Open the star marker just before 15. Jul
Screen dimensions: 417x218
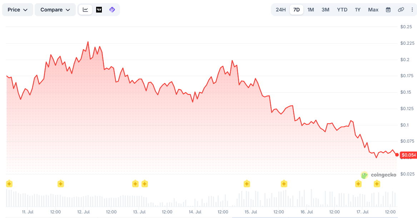pyautogui.click(x=247, y=184)
